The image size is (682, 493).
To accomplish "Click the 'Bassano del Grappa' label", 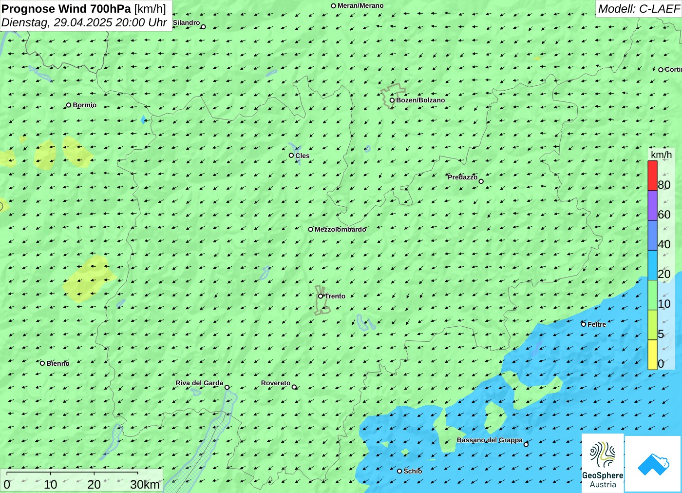I will pos(490,440).
